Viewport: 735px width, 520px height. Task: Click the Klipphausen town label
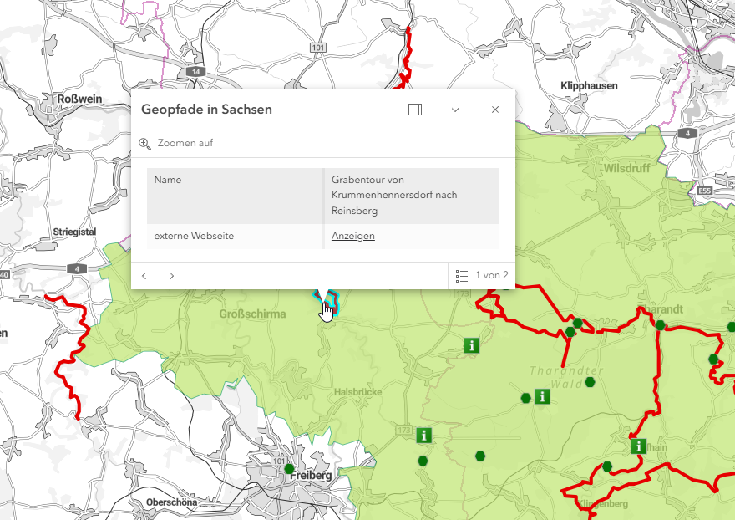(590, 86)
